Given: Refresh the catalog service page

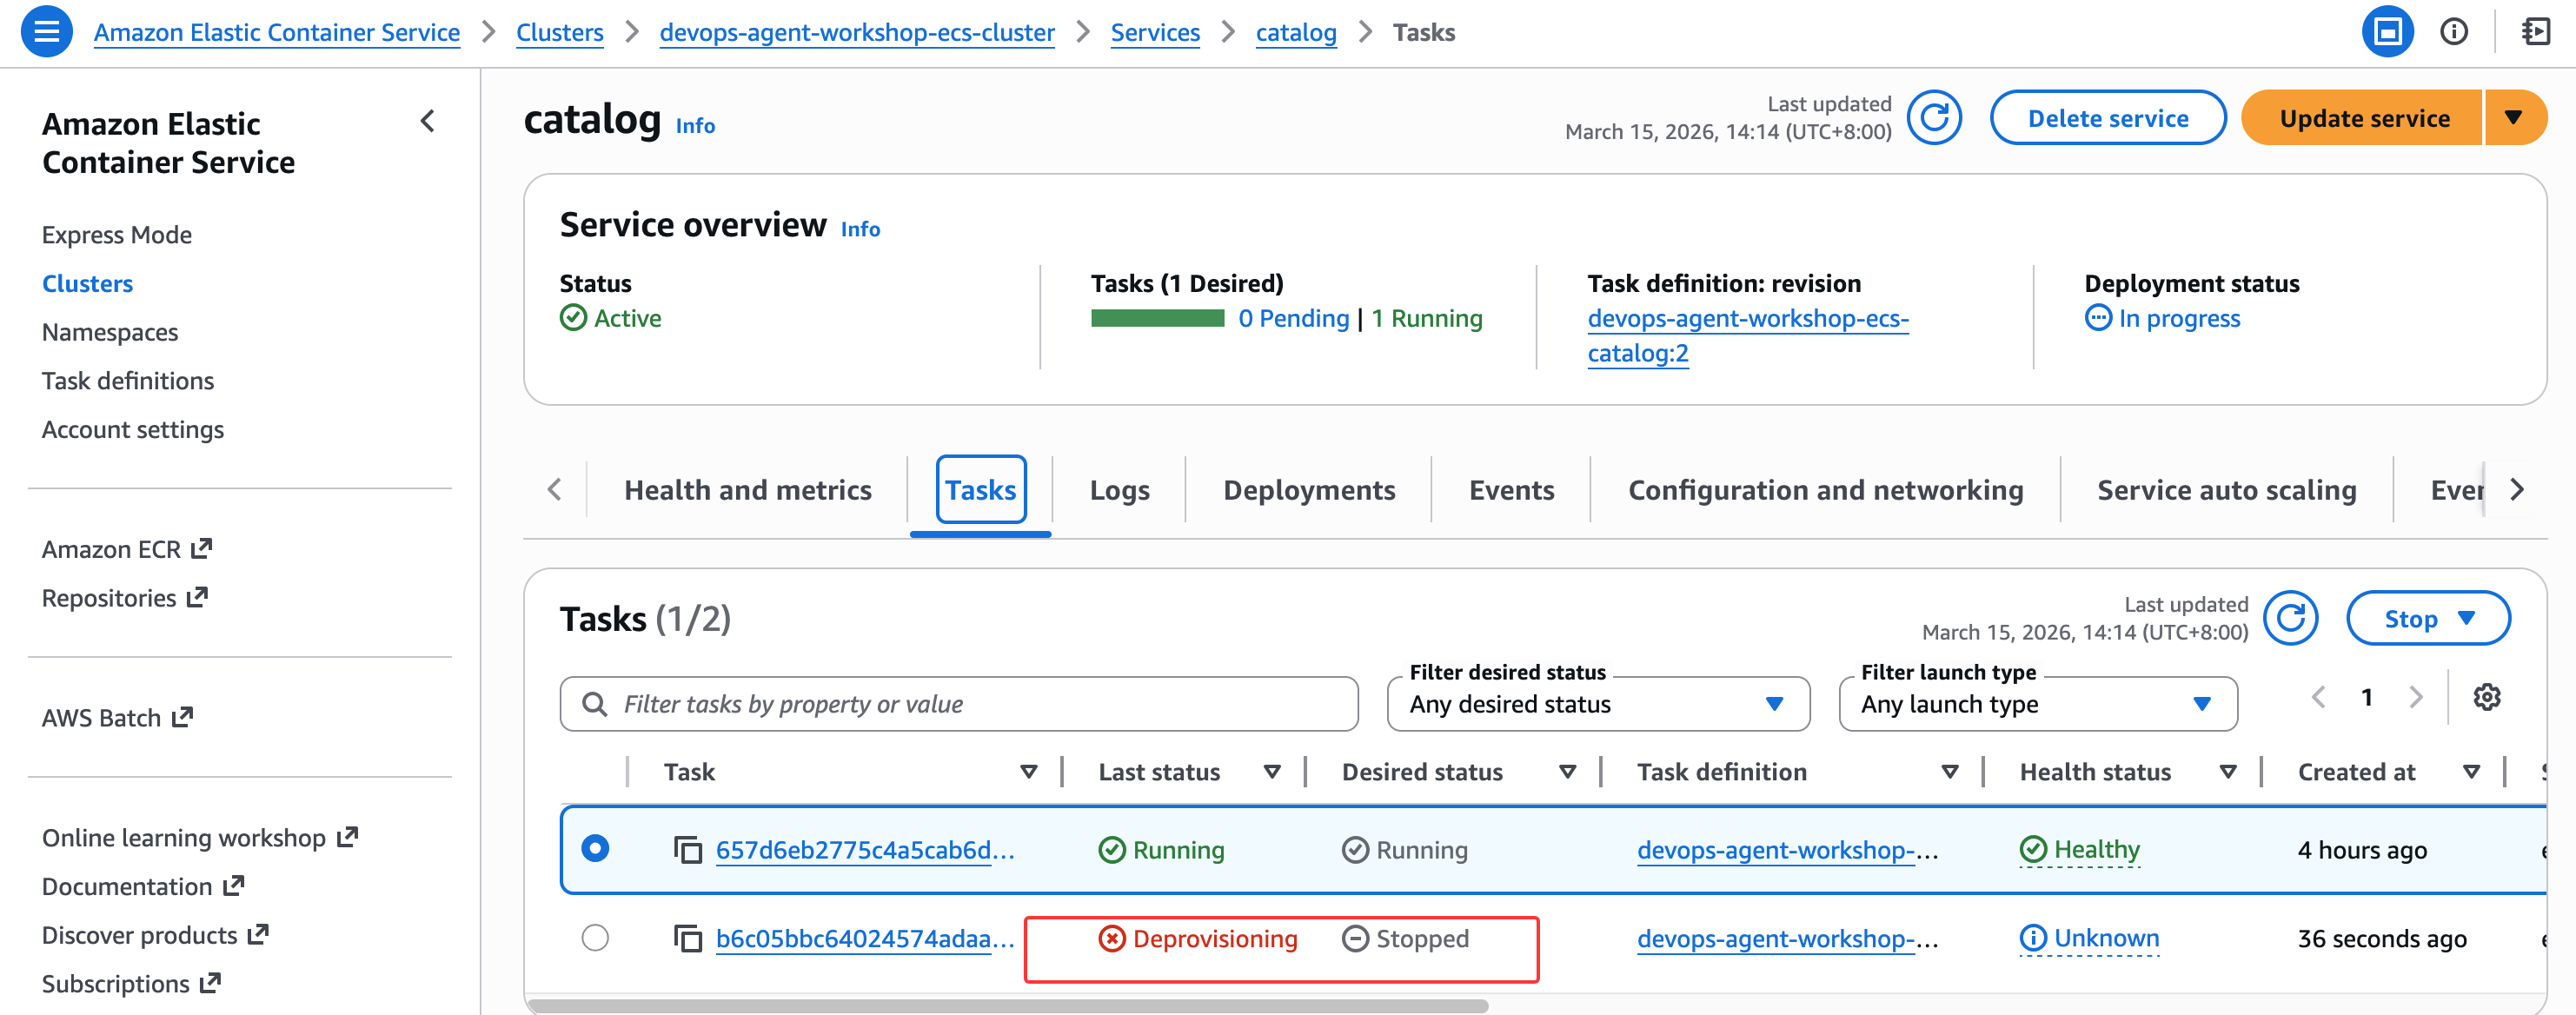Looking at the screenshot, I should point(1933,118).
